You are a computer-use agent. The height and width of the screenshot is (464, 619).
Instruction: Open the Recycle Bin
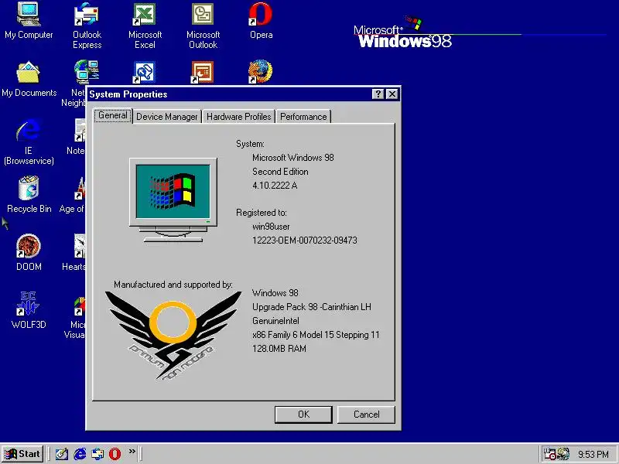pyautogui.click(x=29, y=194)
